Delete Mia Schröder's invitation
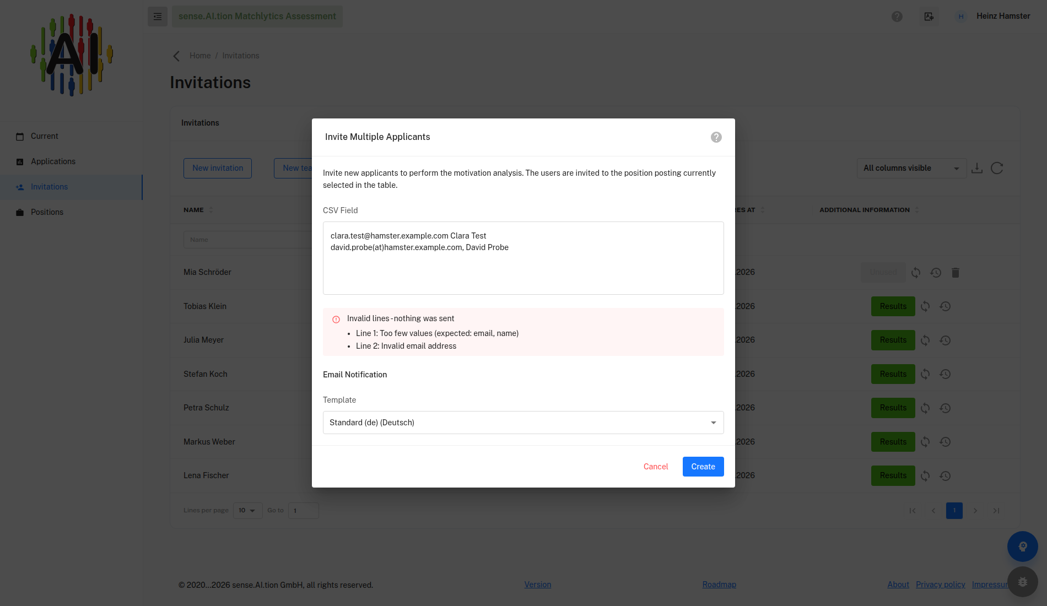 coord(956,273)
